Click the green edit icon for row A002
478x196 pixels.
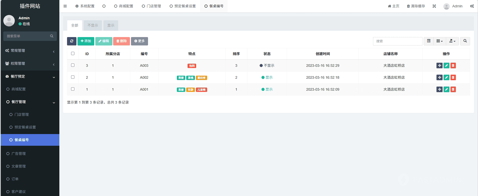click(x=446, y=77)
